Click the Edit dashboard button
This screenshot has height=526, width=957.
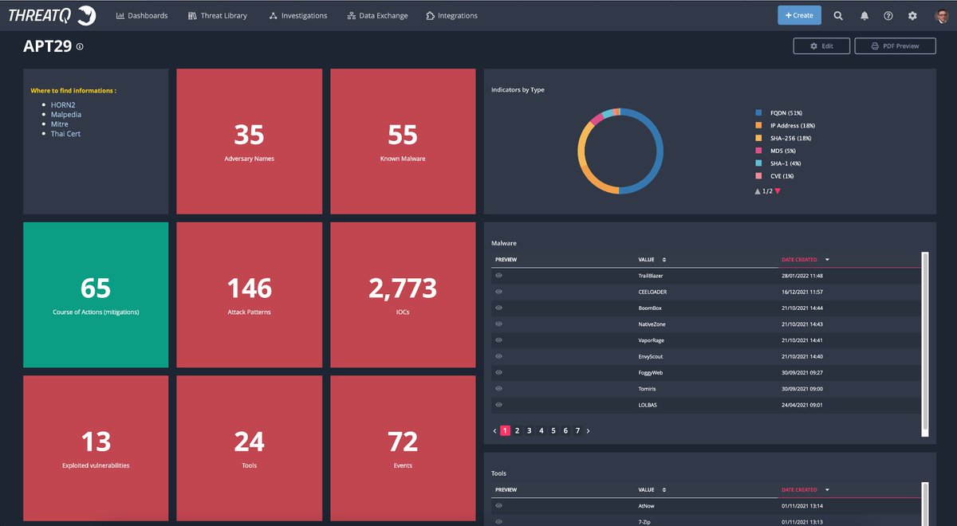821,46
